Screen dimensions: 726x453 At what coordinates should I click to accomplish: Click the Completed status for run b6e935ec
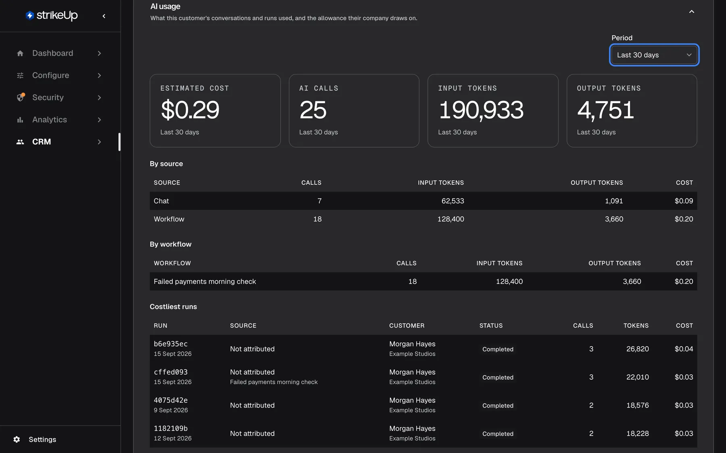pyautogui.click(x=498, y=349)
